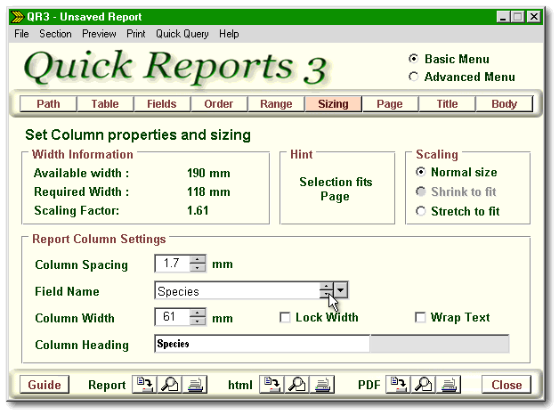Switch to the Path tab

[x=48, y=103]
